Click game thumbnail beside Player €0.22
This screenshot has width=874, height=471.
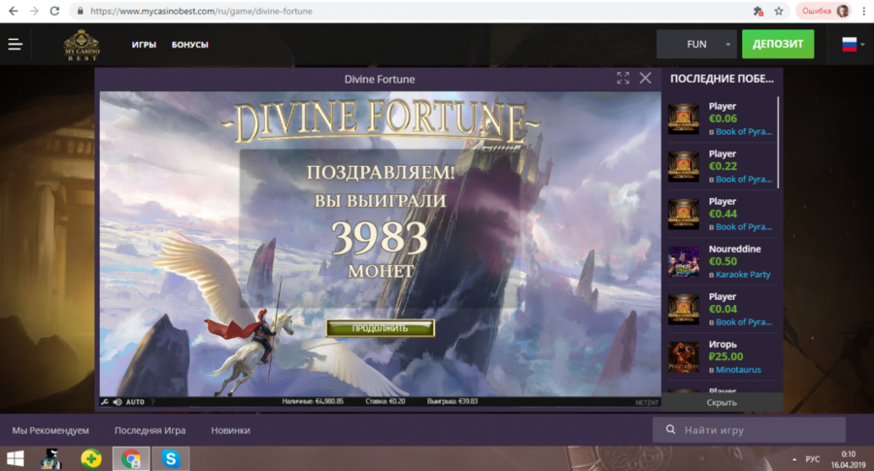pyautogui.click(x=684, y=166)
